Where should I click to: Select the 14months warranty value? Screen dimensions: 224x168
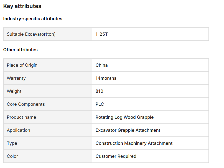point(106,78)
